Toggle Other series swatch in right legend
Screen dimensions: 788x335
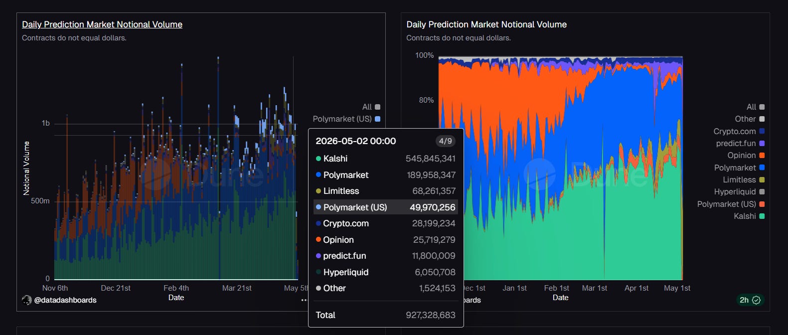pyautogui.click(x=762, y=119)
